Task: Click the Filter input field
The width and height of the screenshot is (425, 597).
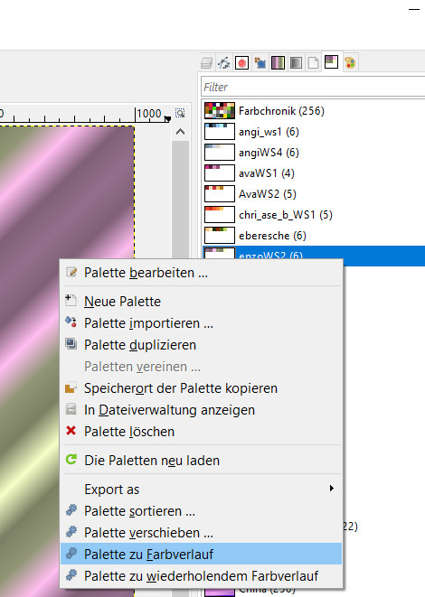Action: click(x=313, y=88)
